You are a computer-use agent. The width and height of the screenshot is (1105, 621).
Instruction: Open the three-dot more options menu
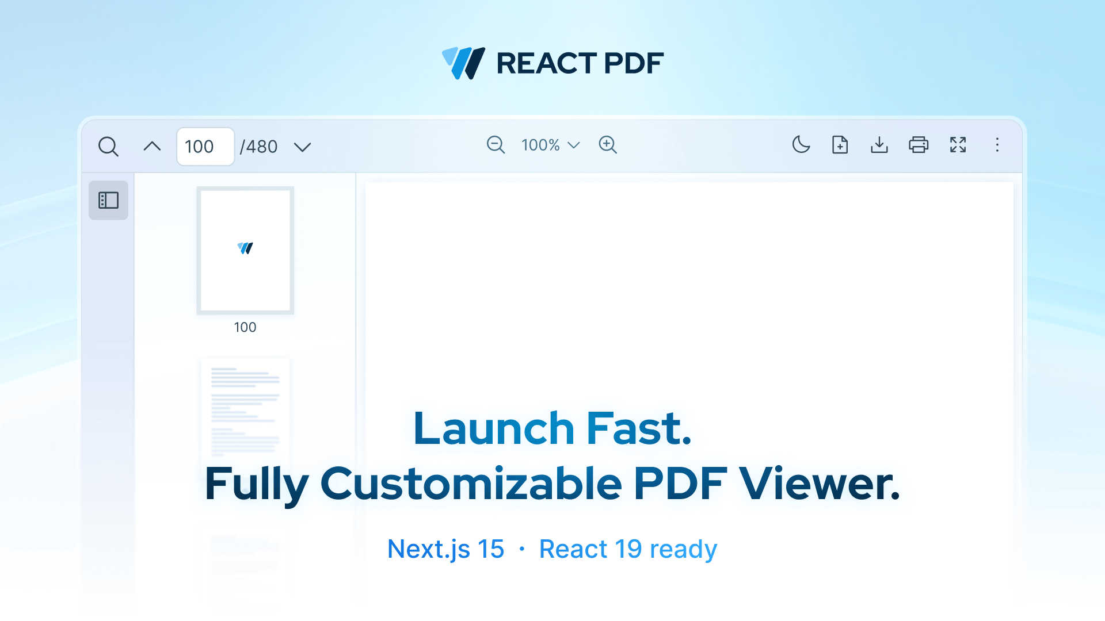(997, 145)
